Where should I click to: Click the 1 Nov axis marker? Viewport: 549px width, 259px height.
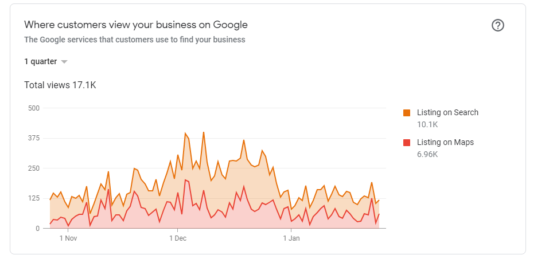pos(68,239)
